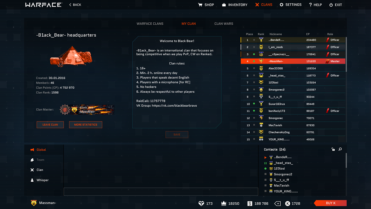Sort the member list by Role column
The width and height of the screenshot is (371, 209).
[330, 34]
